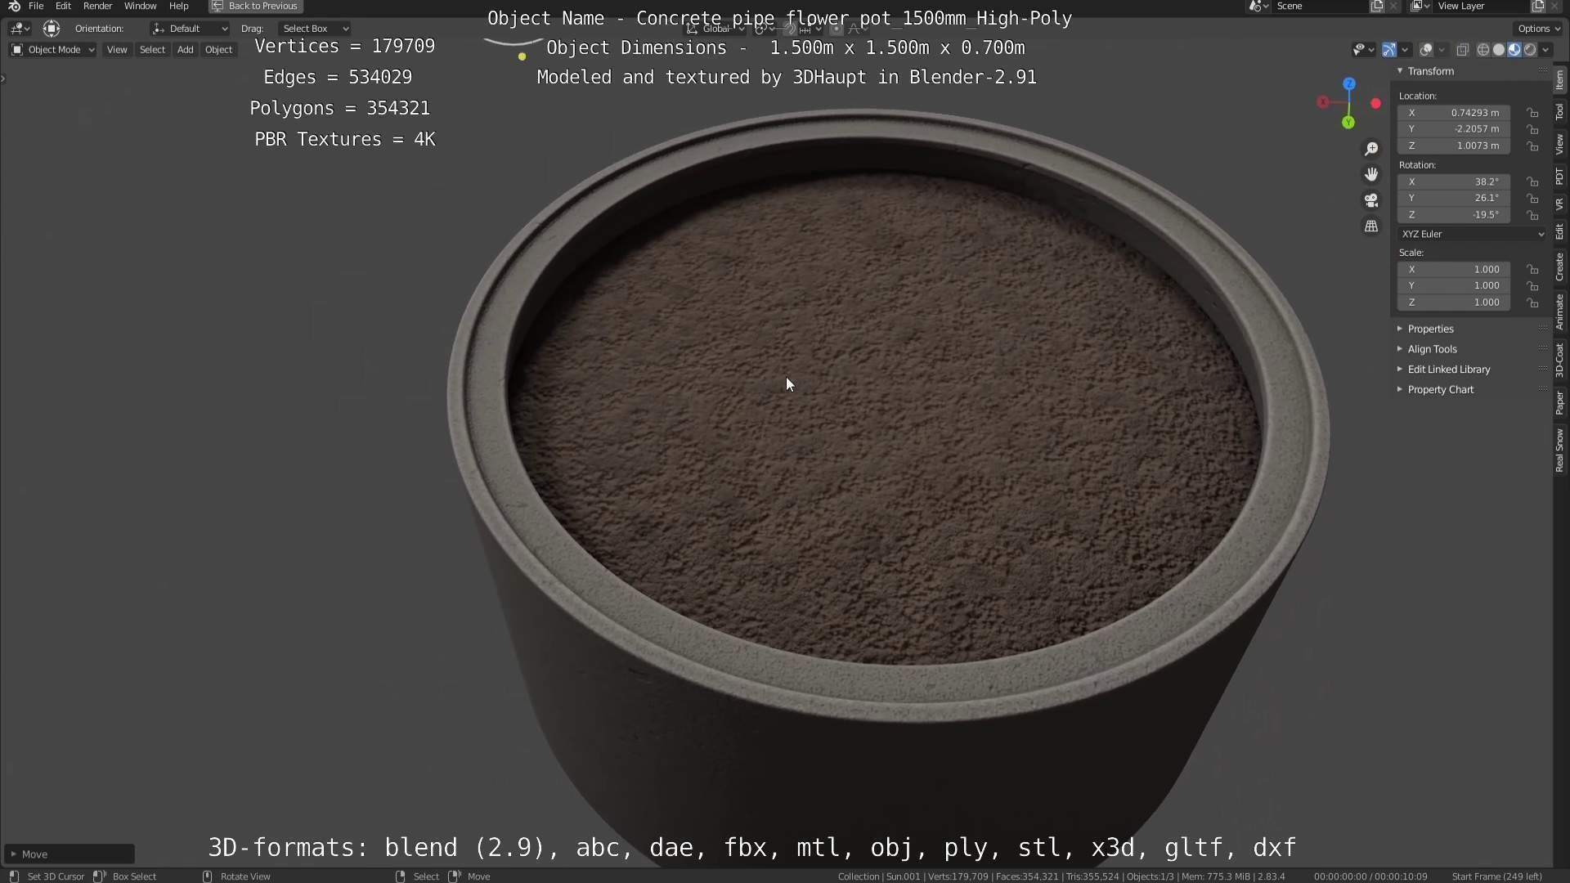Lock the Rotation Y axis
The height and width of the screenshot is (883, 1570).
(x=1533, y=198)
